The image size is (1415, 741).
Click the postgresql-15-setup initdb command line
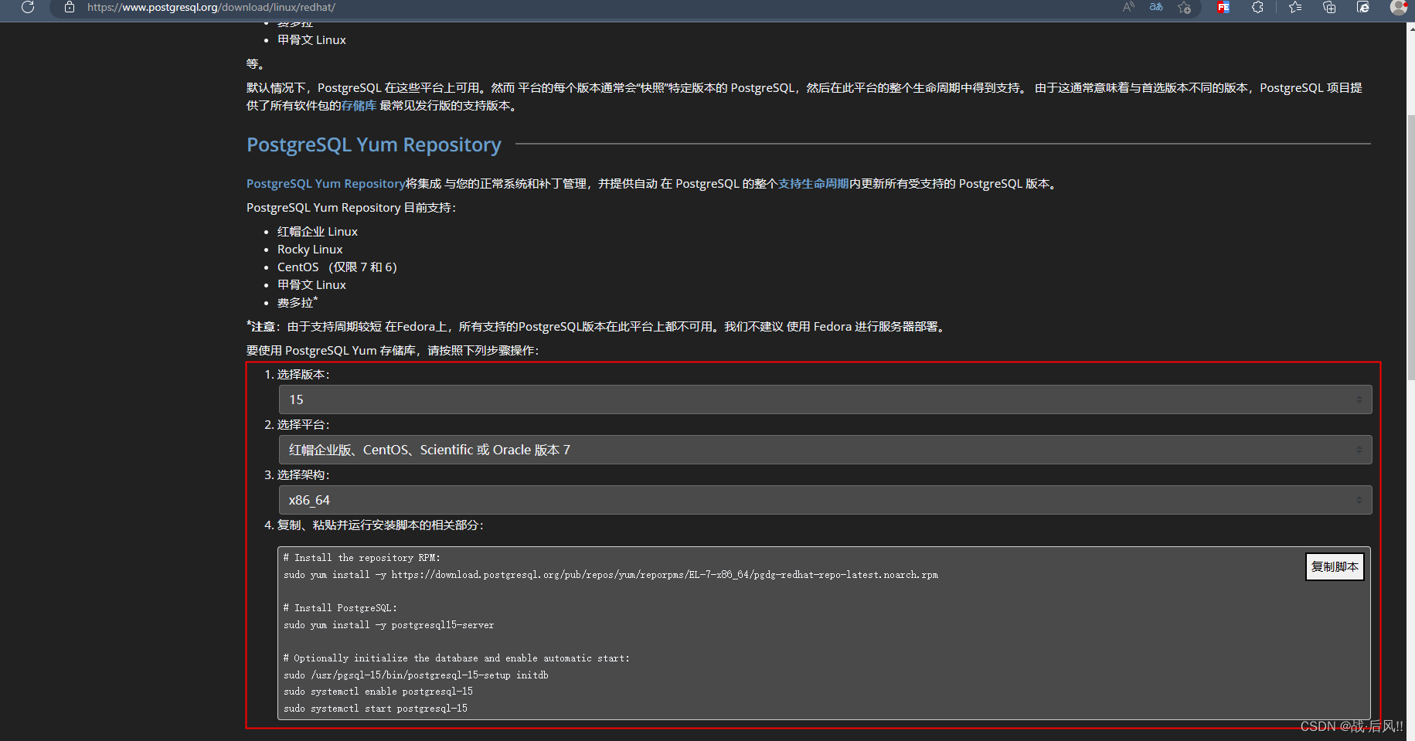point(416,675)
